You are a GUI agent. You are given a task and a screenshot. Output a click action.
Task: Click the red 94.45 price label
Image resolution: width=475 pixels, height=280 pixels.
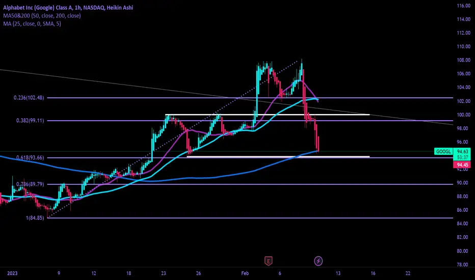(462, 164)
